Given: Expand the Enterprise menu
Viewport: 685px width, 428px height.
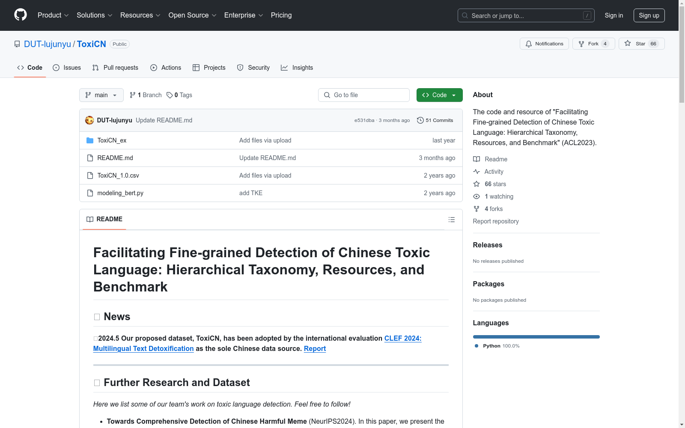Looking at the screenshot, I should click(x=244, y=15).
